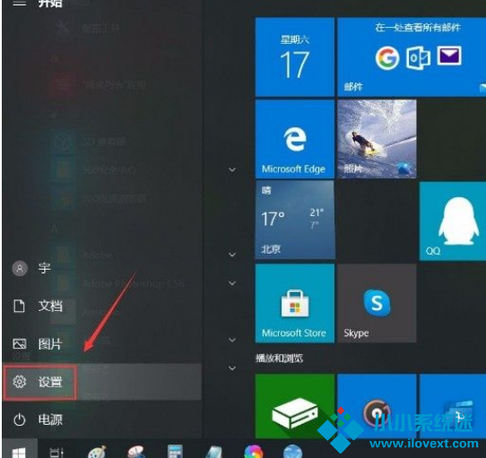
Task: Click the envelope icon in Mail tile
Action: [x=449, y=56]
